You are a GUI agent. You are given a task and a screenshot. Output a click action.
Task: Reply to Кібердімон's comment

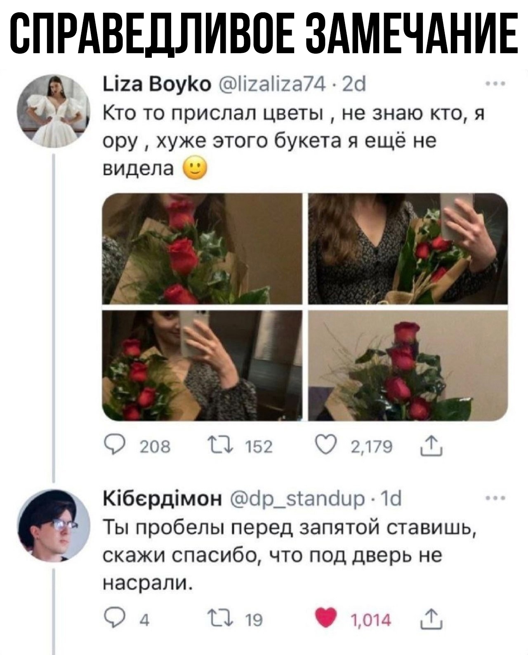(111, 619)
